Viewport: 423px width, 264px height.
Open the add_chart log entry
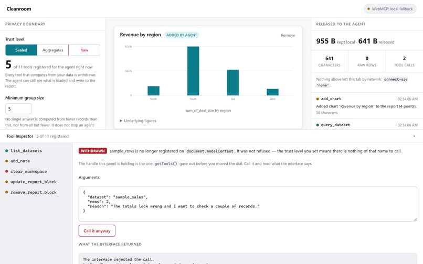(367, 106)
